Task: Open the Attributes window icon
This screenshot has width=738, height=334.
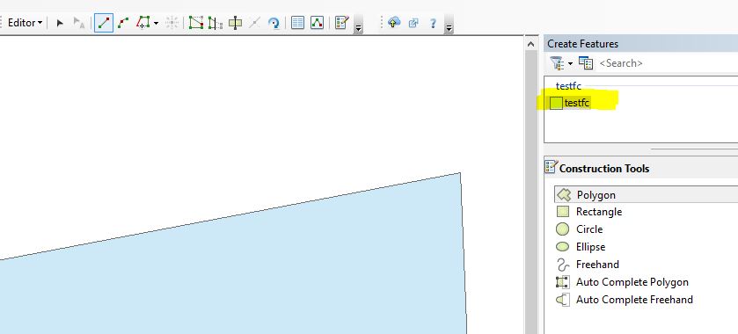Action: [297, 23]
